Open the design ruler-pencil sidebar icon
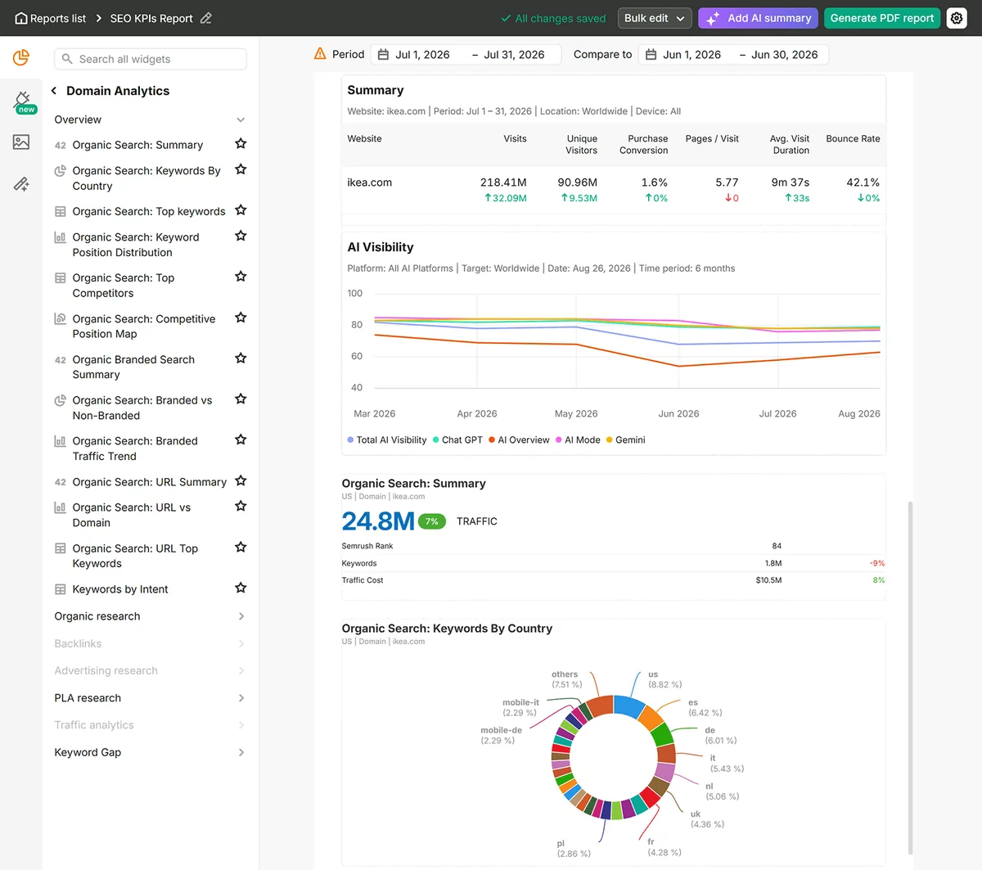This screenshot has height=870, width=982. [x=21, y=184]
